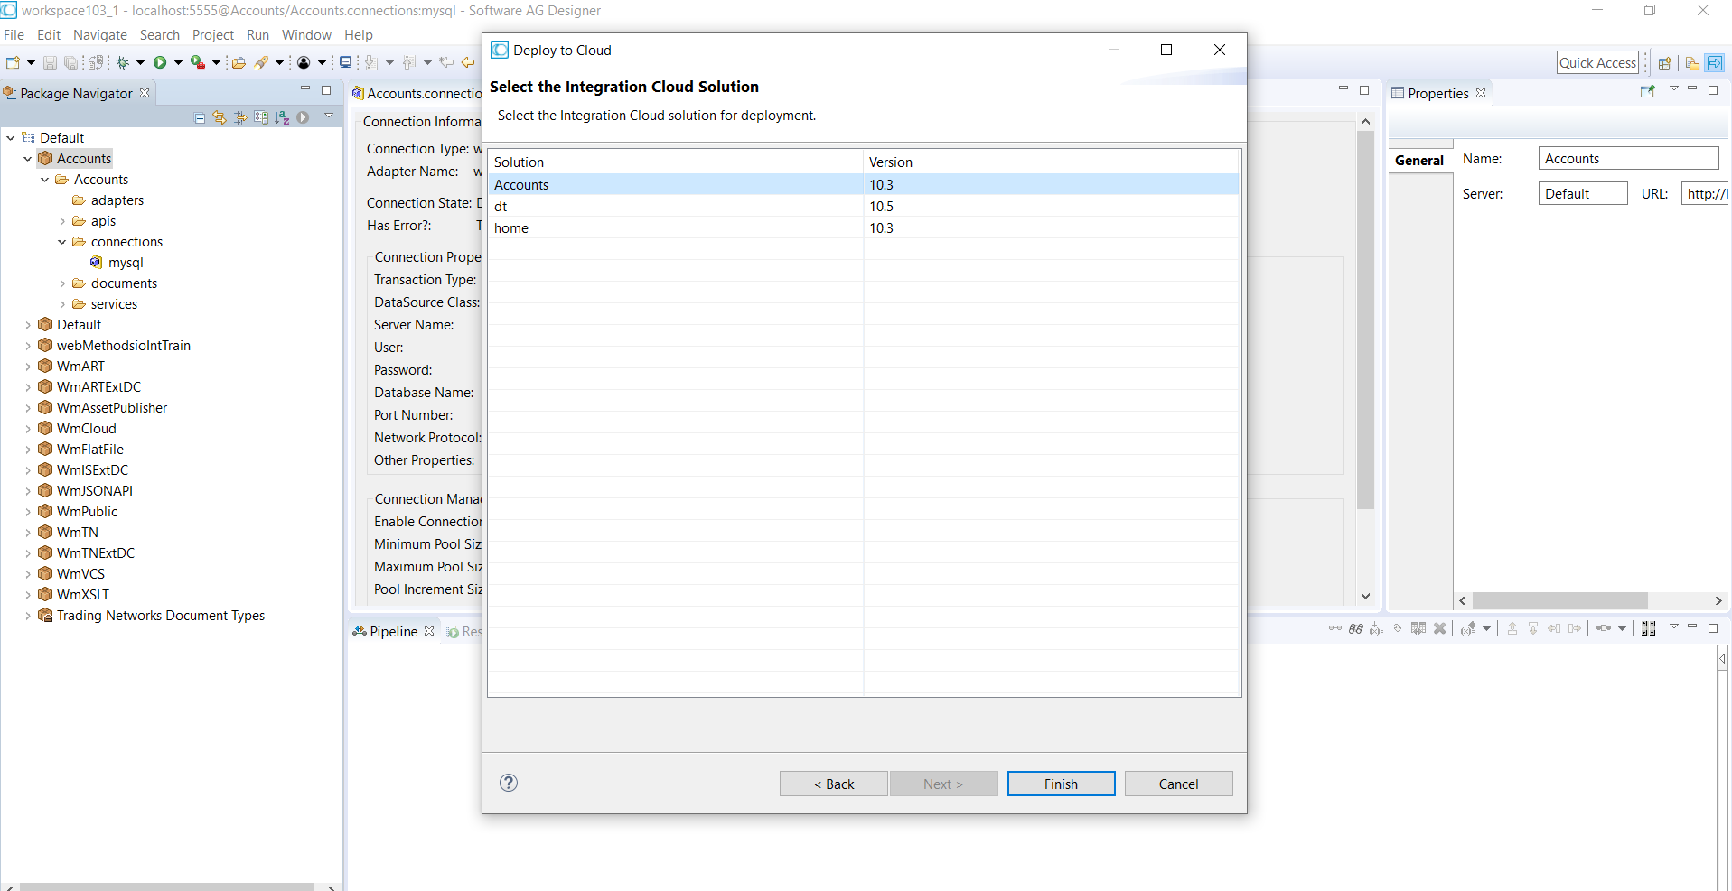This screenshot has width=1732, height=891.
Task: Select the WmPublic package
Action: (87, 511)
